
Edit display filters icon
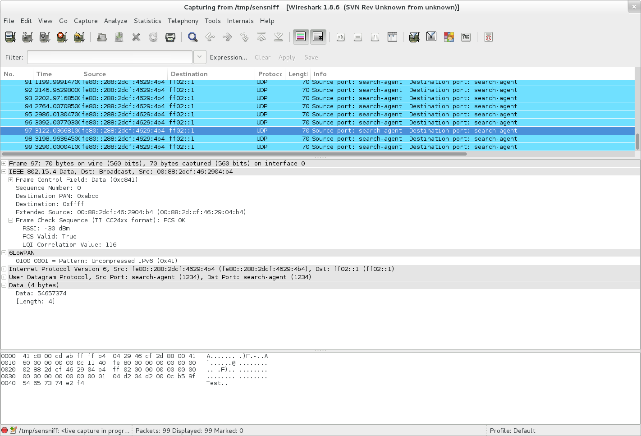coord(431,37)
